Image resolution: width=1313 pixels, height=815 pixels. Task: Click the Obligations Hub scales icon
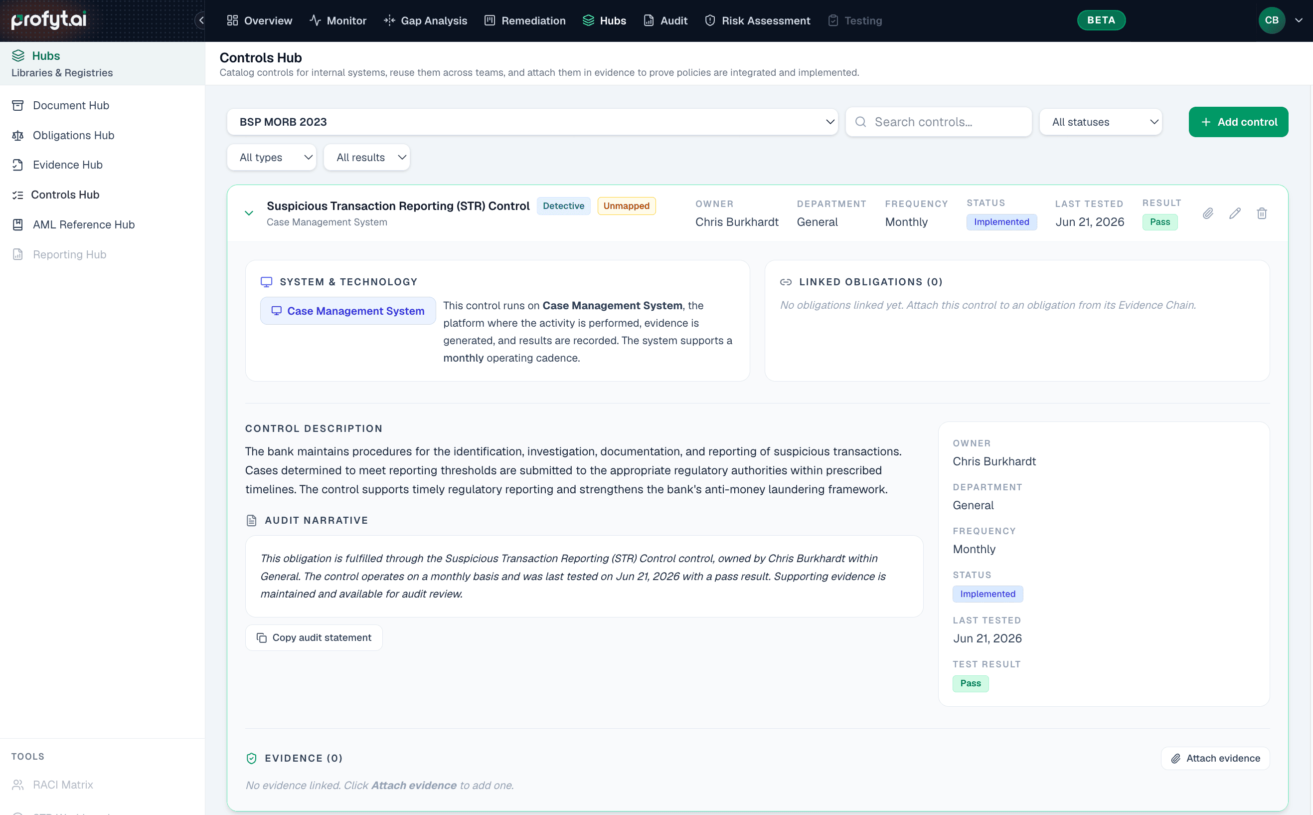coord(18,135)
